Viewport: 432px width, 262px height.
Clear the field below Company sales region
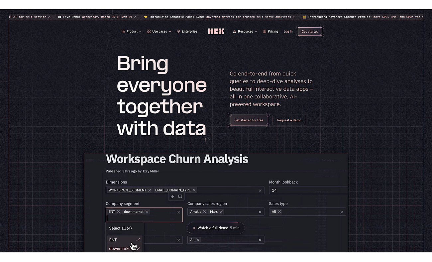tap(260, 240)
